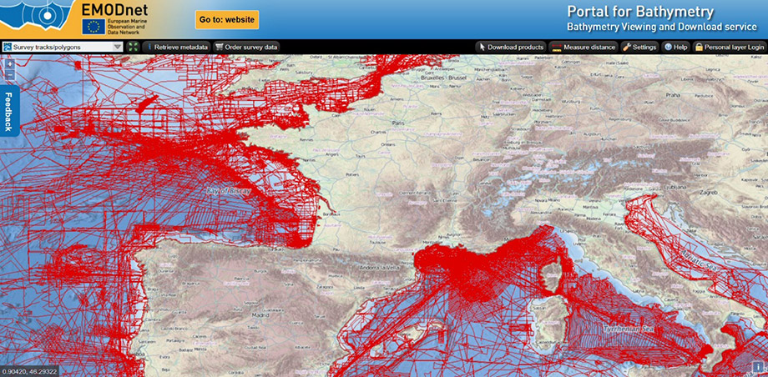This screenshot has width=768, height=377.
Task: Open the Help button
Action: click(x=676, y=47)
